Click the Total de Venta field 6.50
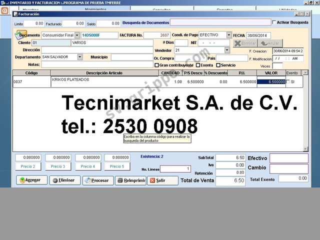Image resolution: width=320 pixels, height=240 pixels. [230, 181]
